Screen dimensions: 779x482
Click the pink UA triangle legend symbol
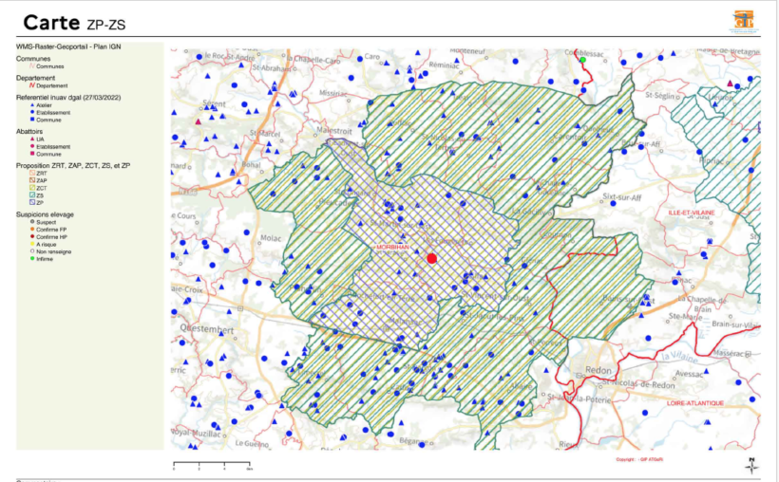point(32,139)
